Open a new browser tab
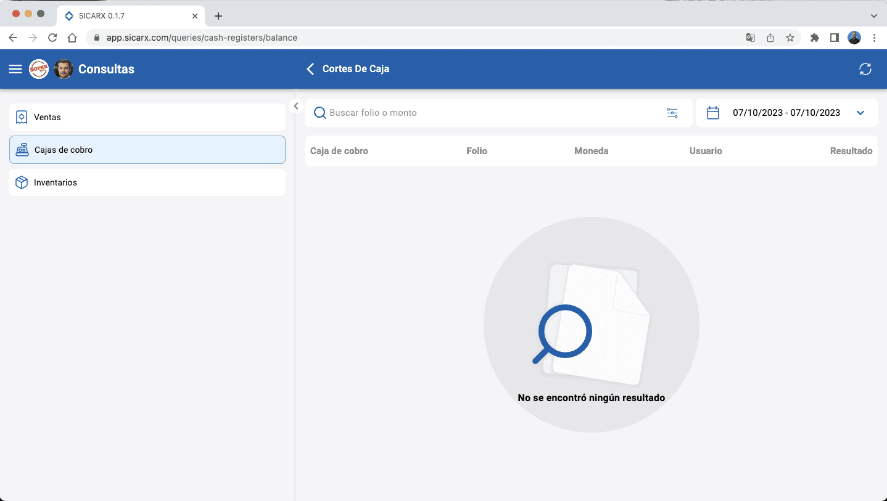The width and height of the screenshot is (887, 501). click(x=218, y=16)
